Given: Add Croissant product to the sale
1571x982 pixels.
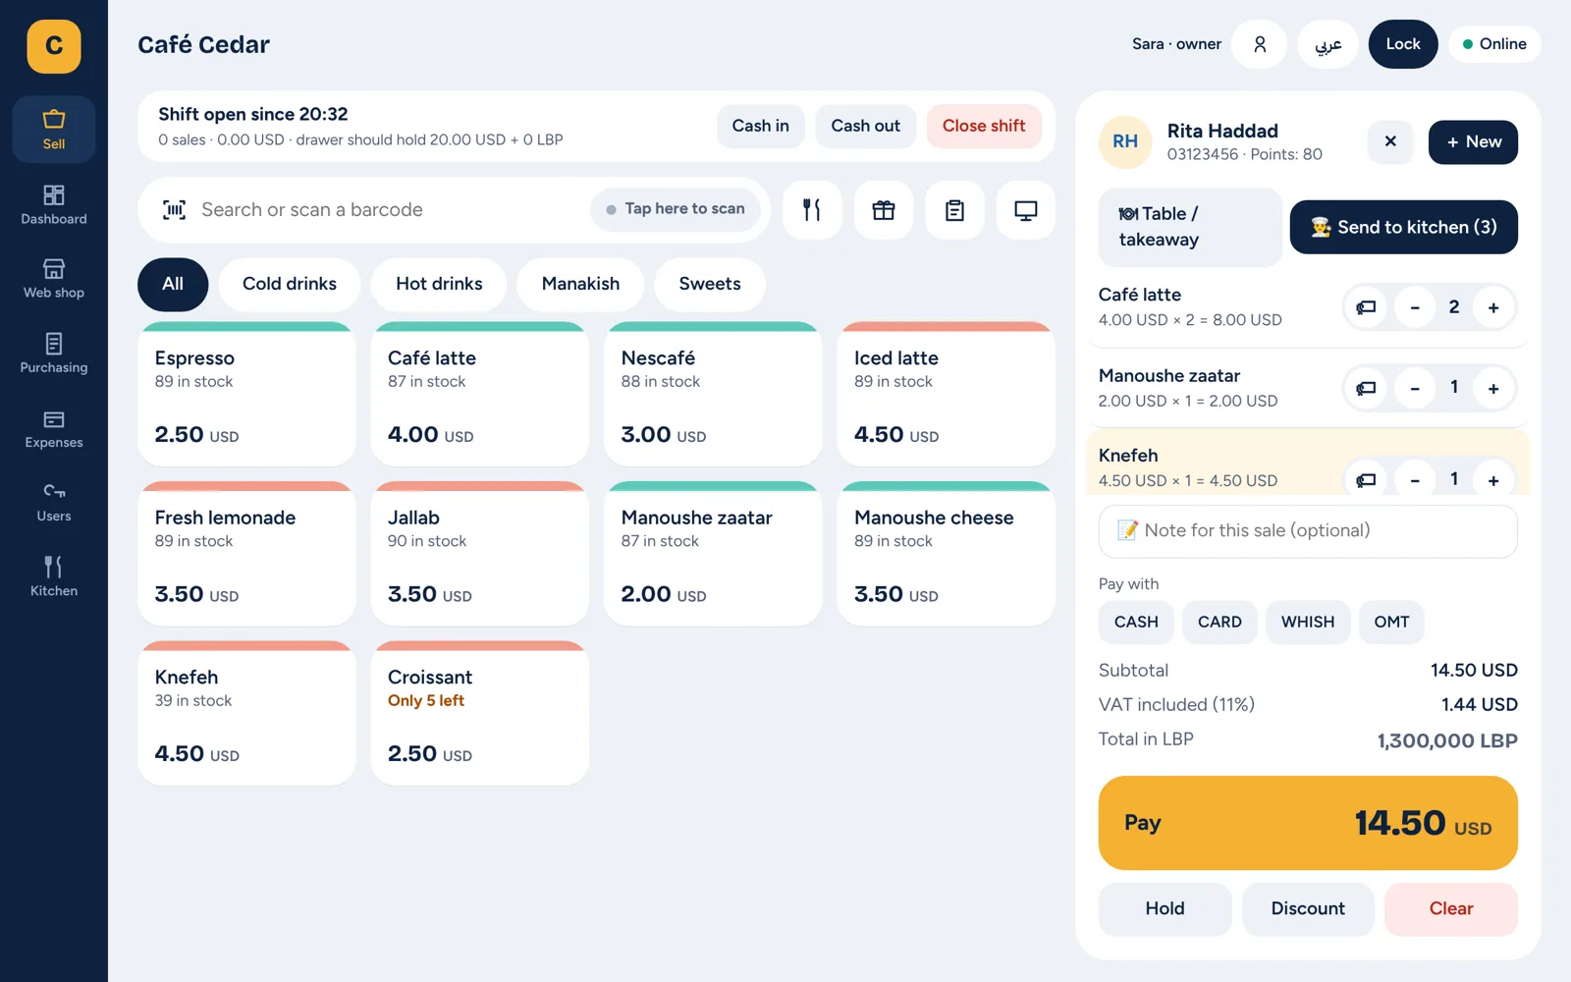Looking at the screenshot, I should click(x=480, y=713).
